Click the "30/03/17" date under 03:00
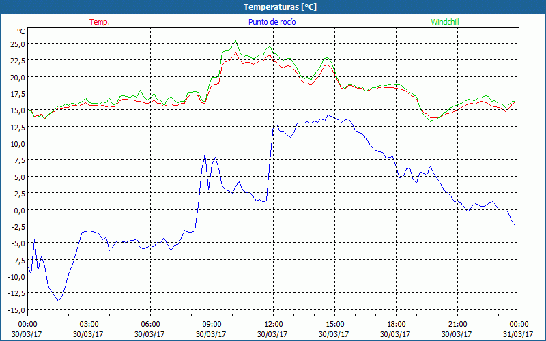 (89, 334)
